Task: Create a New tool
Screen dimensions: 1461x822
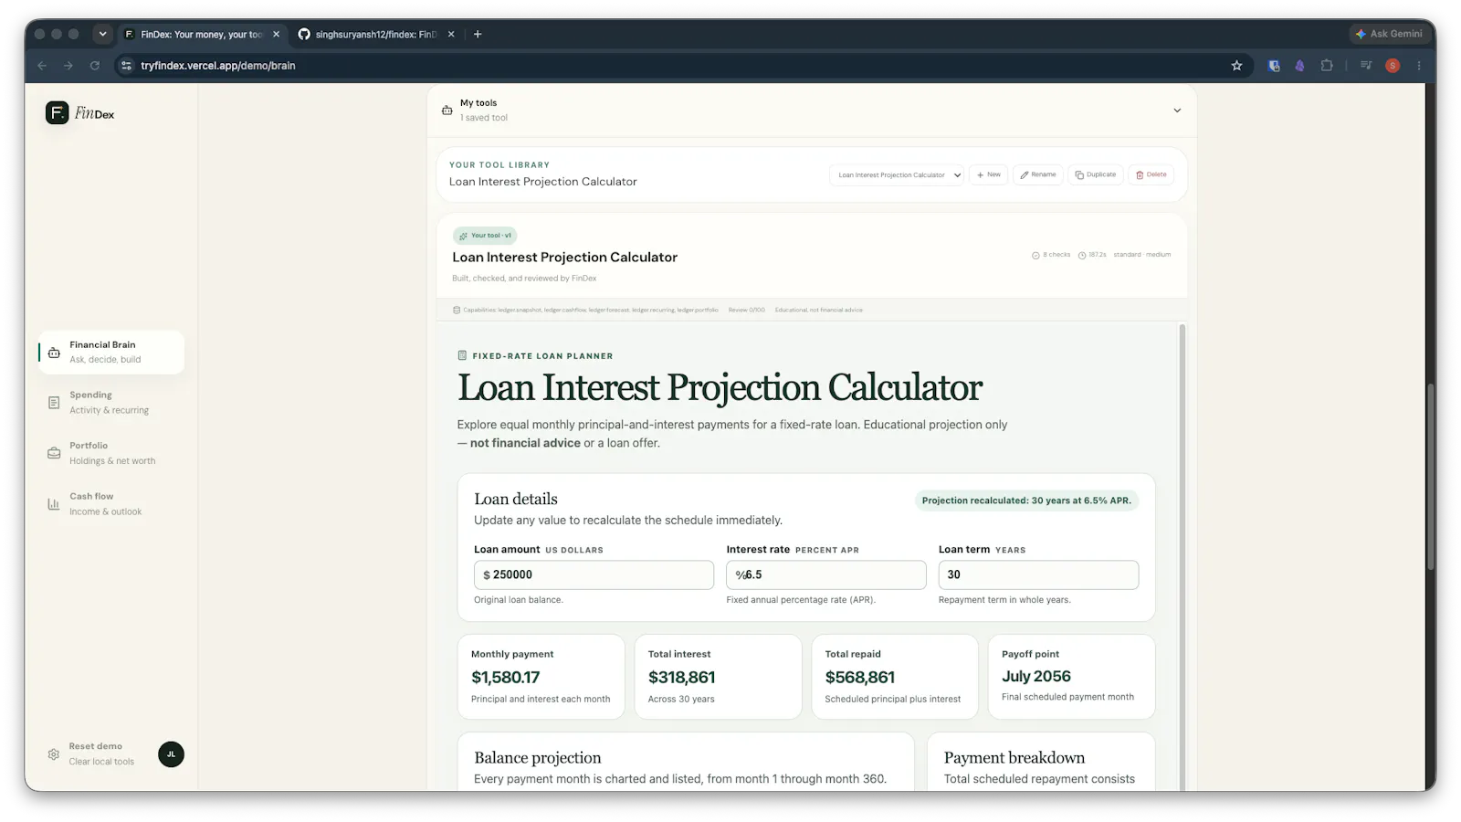Action: pos(989,174)
